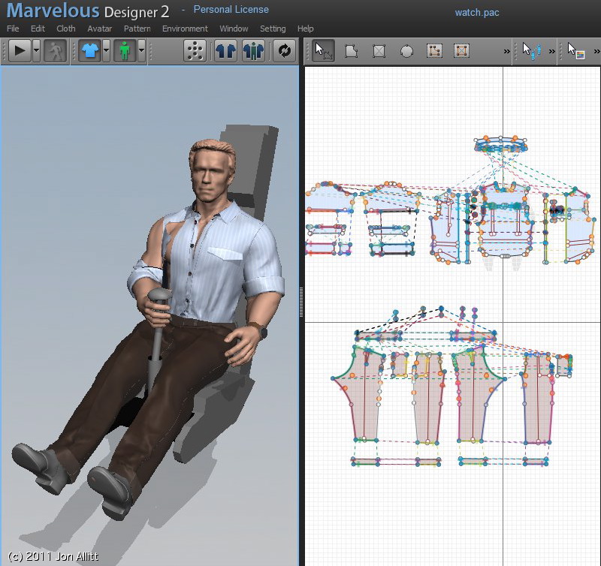Click the avatar's shirt chest pocket in 3D view
The image size is (601, 566).
(x=225, y=254)
